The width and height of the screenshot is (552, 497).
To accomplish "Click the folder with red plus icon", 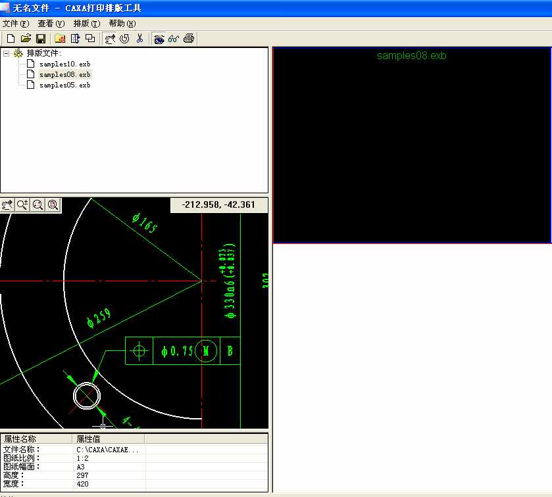I will [60, 38].
